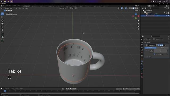Choose the Move tool in left toolbar
The width and height of the screenshot is (170, 96).
tap(2, 21)
